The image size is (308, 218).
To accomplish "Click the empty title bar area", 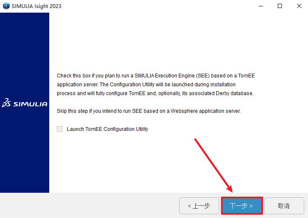I will (x=157, y=6).
